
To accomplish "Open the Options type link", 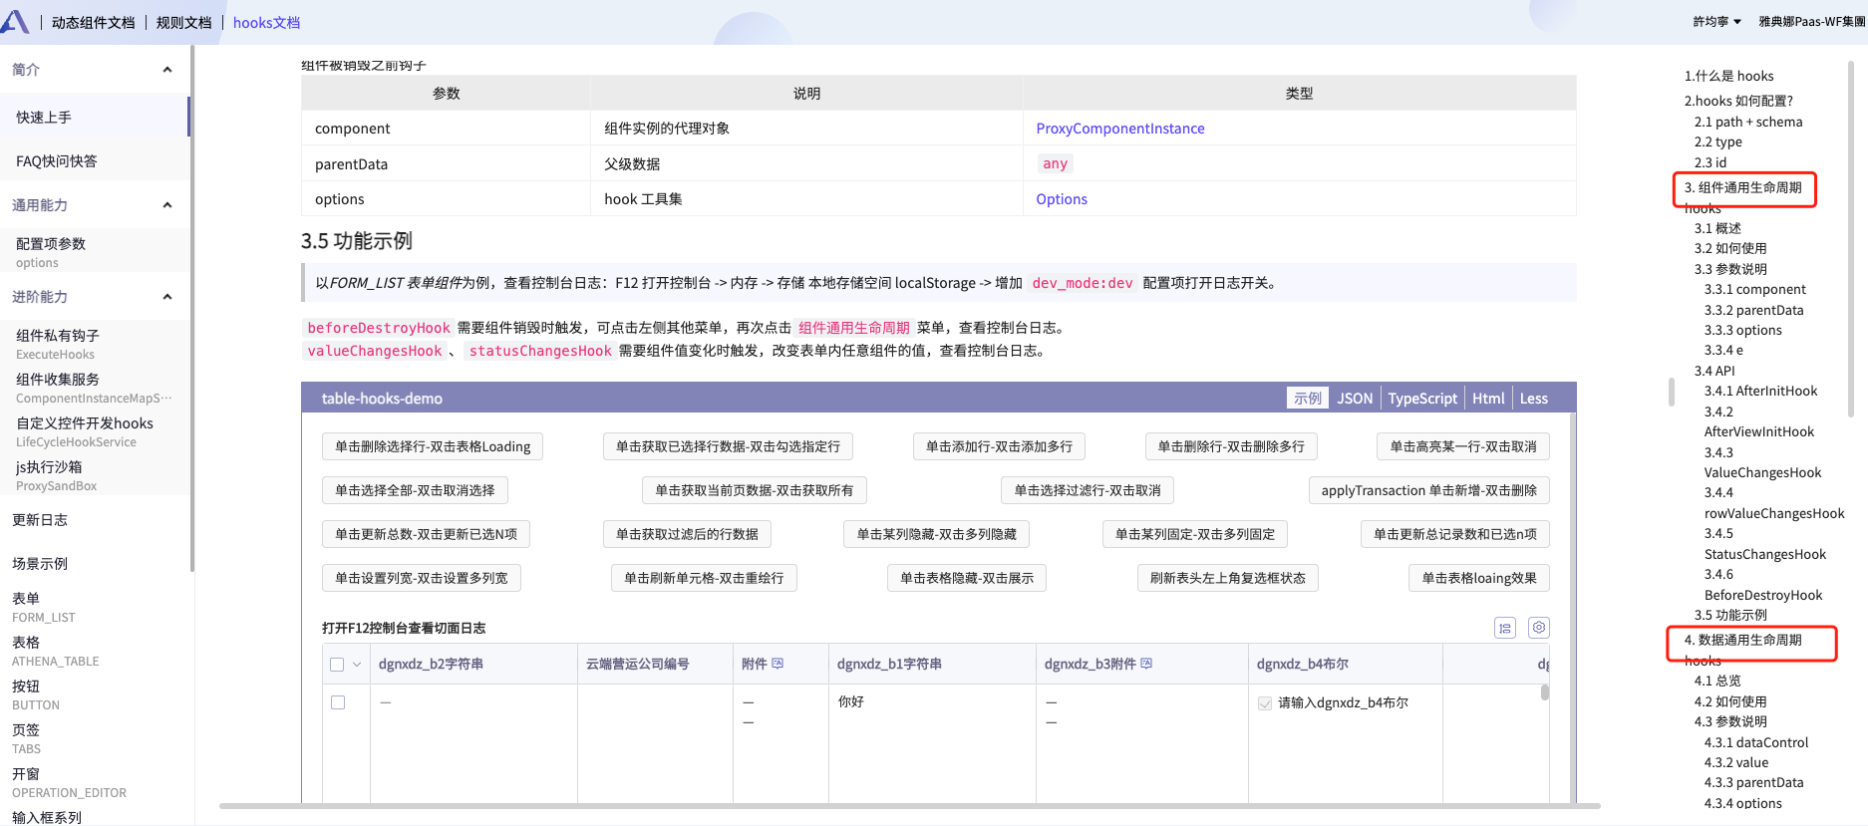I will tap(1062, 199).
